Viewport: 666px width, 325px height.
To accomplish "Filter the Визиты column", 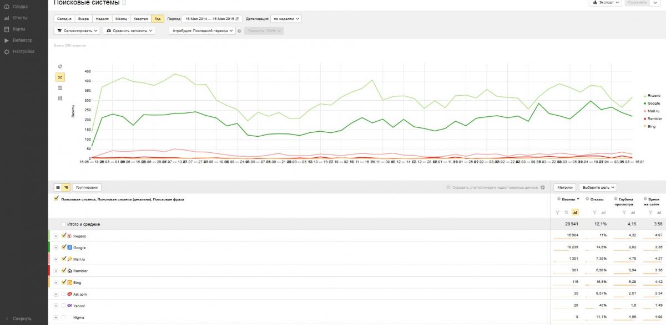I will [x=558, y=212].
